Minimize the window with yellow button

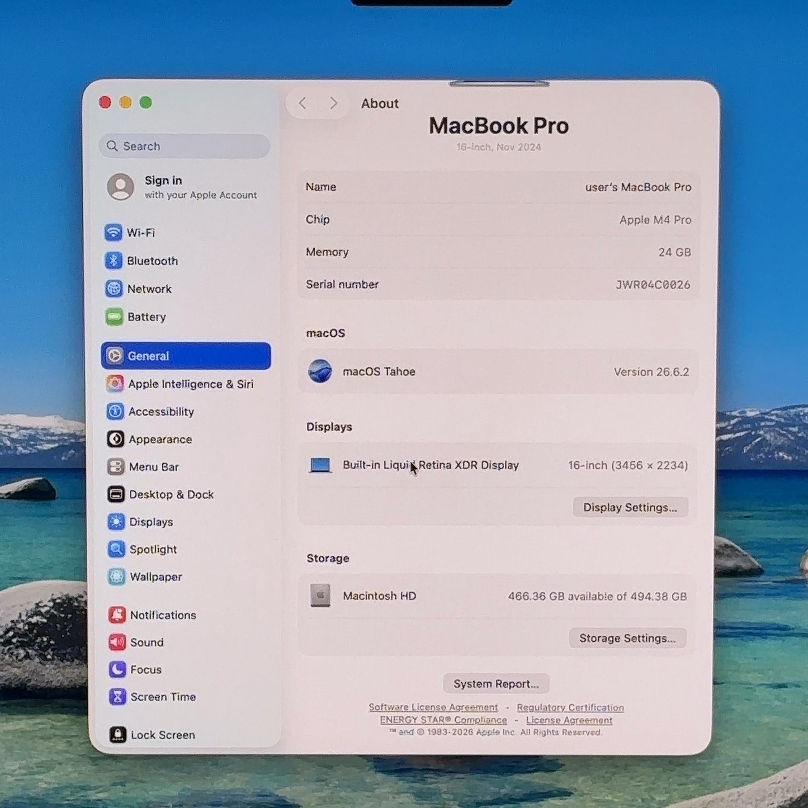pos(126,102)
